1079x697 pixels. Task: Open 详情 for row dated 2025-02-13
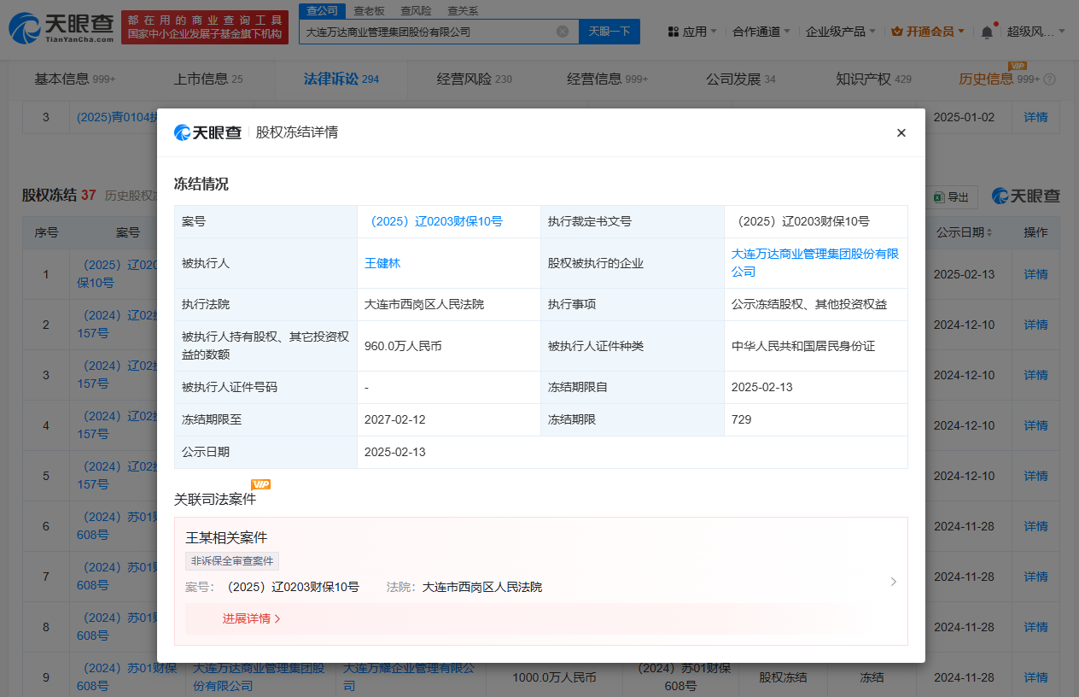point(1035,274)
